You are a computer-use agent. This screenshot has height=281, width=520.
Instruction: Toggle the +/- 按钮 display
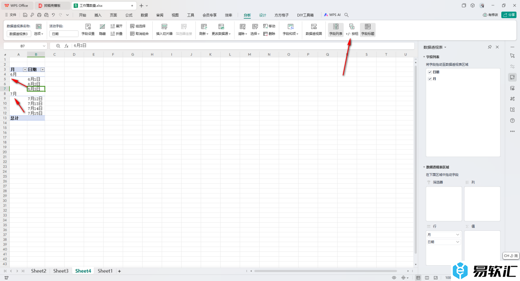coord(352,30)
